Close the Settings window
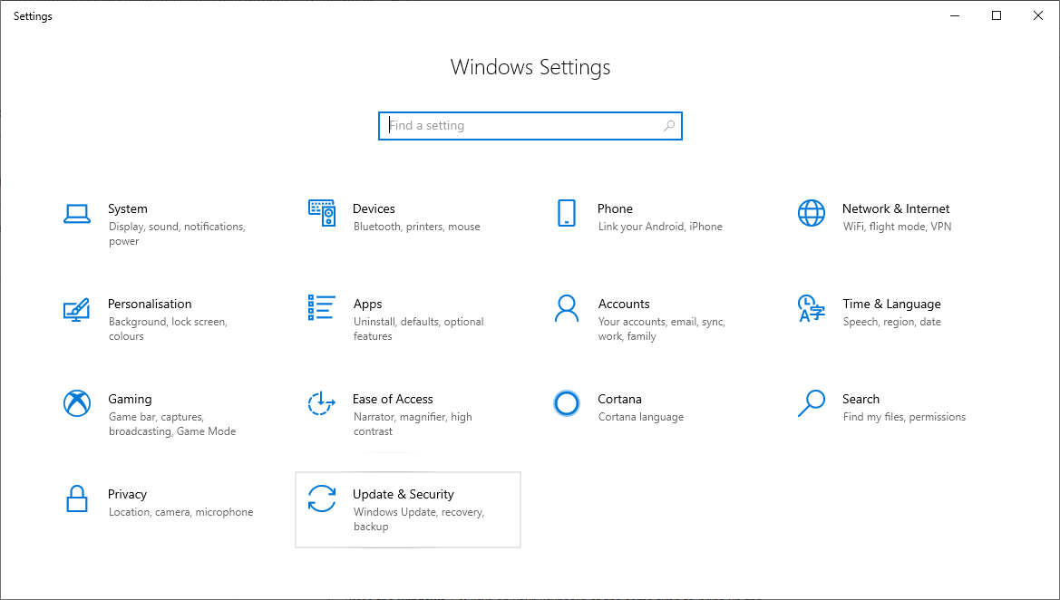This screenshot has height=600, width=1060. click(x=1038, y=15)
